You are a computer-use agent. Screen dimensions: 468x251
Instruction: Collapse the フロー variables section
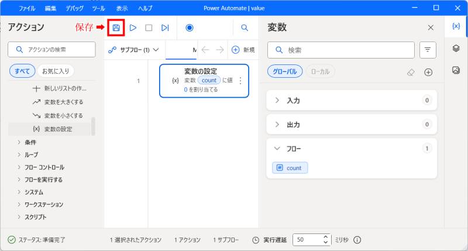click(352, 149)
